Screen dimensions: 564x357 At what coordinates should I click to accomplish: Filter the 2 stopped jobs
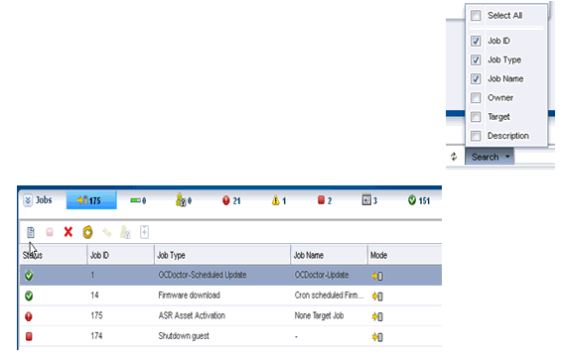325,200
